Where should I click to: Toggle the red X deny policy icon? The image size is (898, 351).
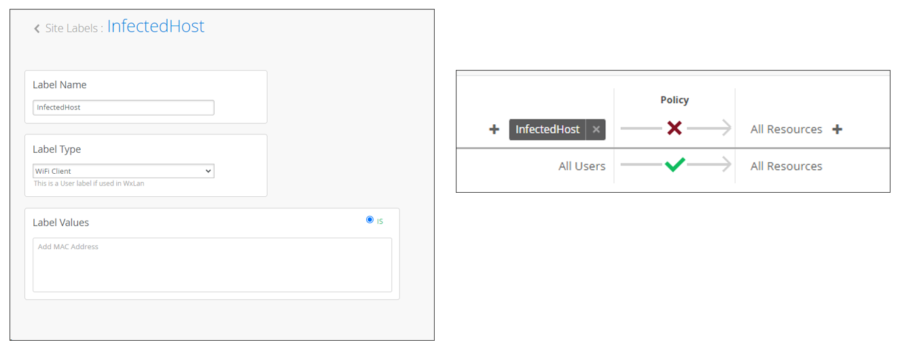tap(674, 128)
